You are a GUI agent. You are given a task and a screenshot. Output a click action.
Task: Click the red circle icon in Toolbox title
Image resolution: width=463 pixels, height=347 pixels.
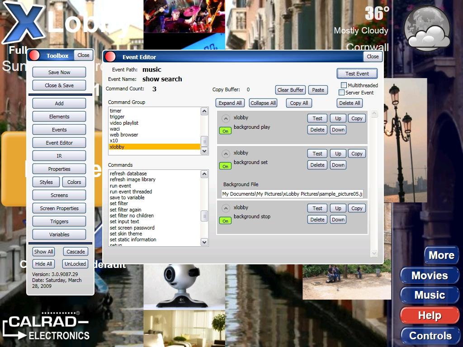tap(34, 55)
